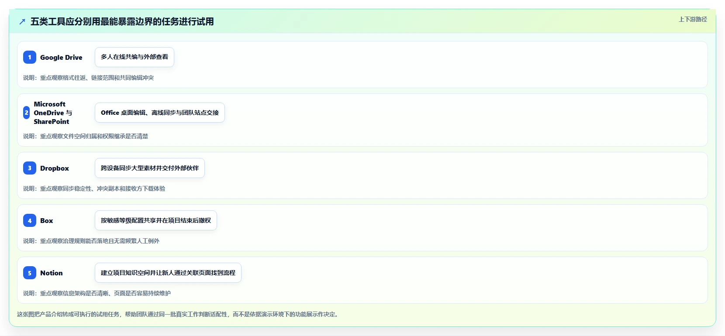Click number badge 5 for Notion

[x=30, y=273]
